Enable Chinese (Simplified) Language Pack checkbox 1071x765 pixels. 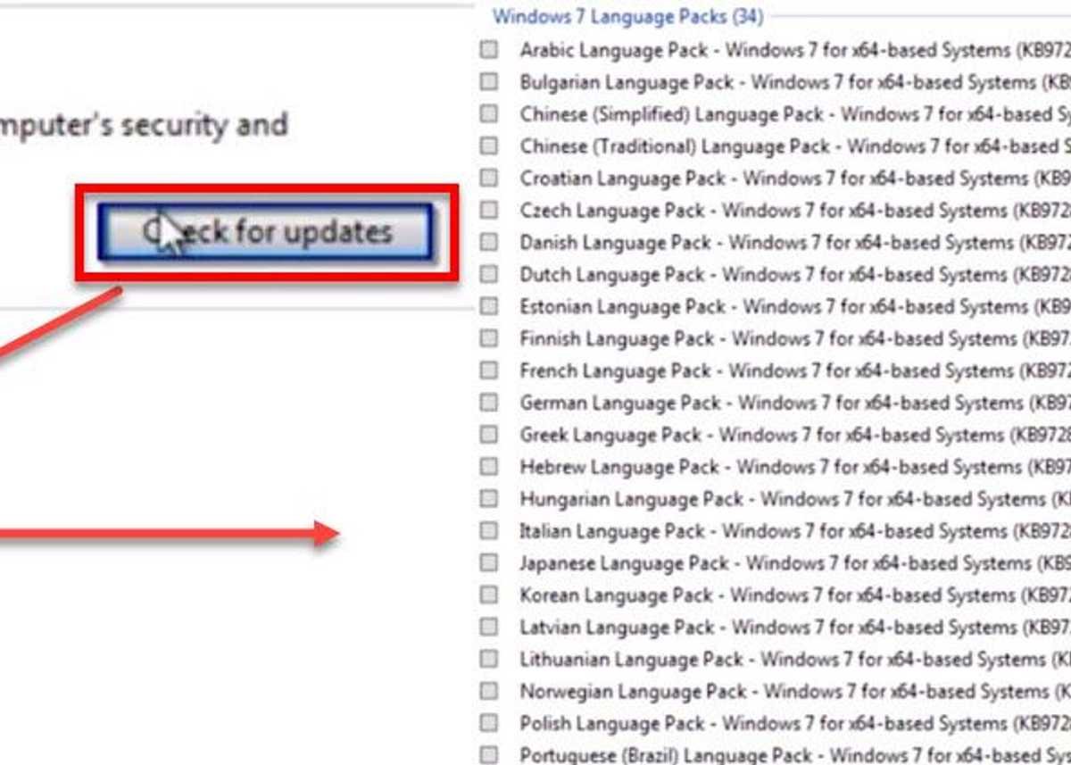tap(488, 114)
